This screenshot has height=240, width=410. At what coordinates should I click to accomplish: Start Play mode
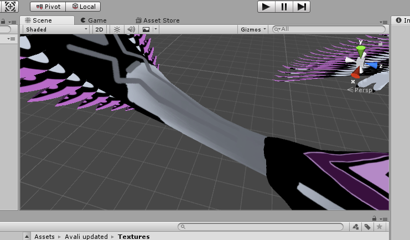[266, 7]
